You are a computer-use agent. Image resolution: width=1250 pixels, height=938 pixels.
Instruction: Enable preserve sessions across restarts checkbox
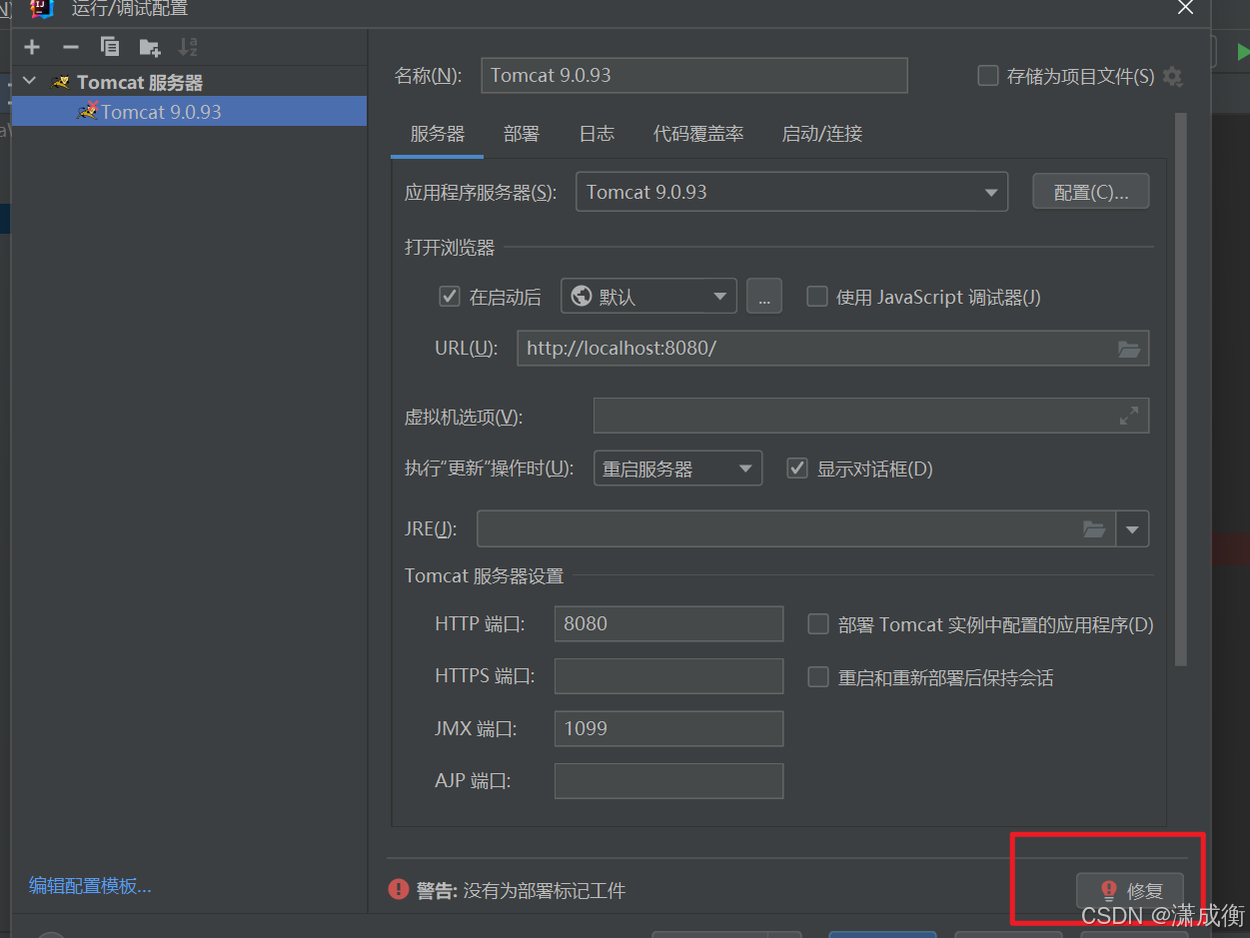818,677
